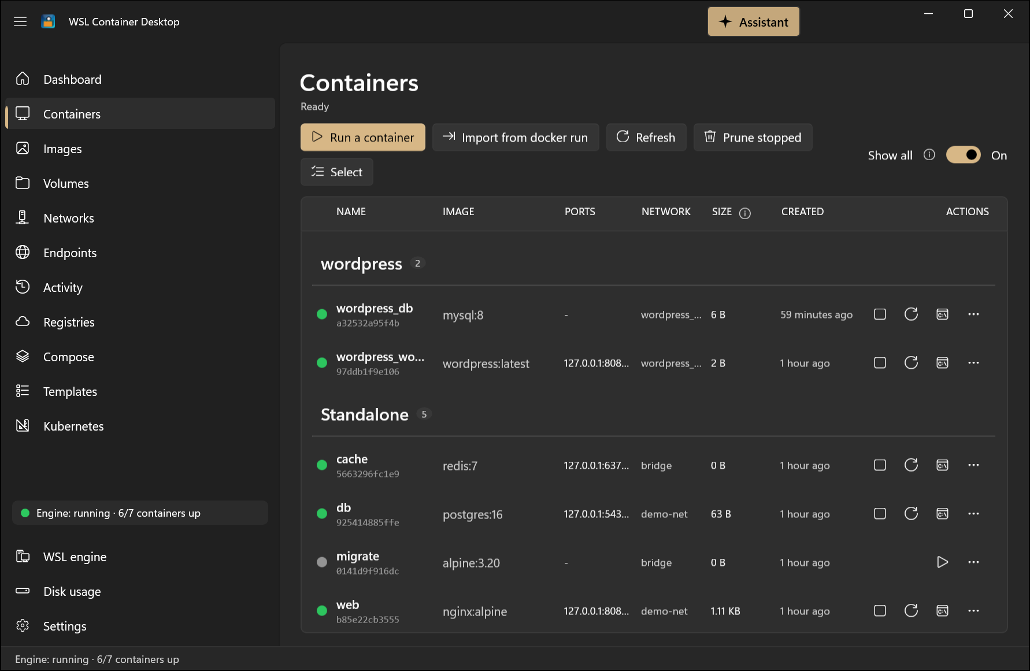
Task: Start the migrate container
Action: point(942,562)
